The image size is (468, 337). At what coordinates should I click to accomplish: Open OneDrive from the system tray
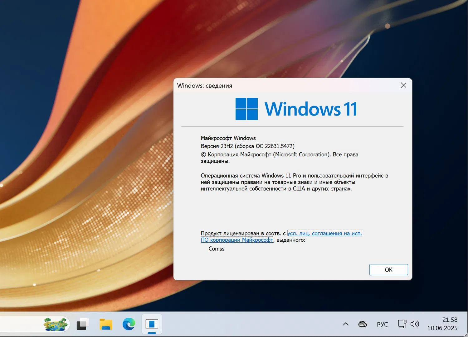(363, 324)
